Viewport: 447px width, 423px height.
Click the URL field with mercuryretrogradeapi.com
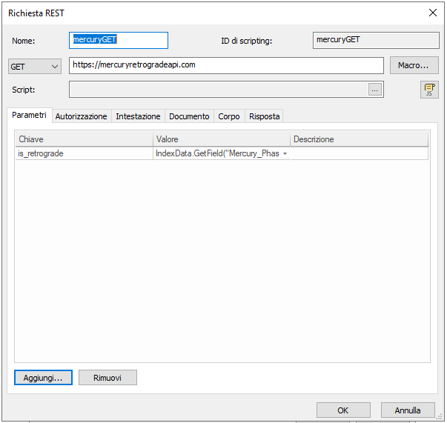click(x=226, y=65)
